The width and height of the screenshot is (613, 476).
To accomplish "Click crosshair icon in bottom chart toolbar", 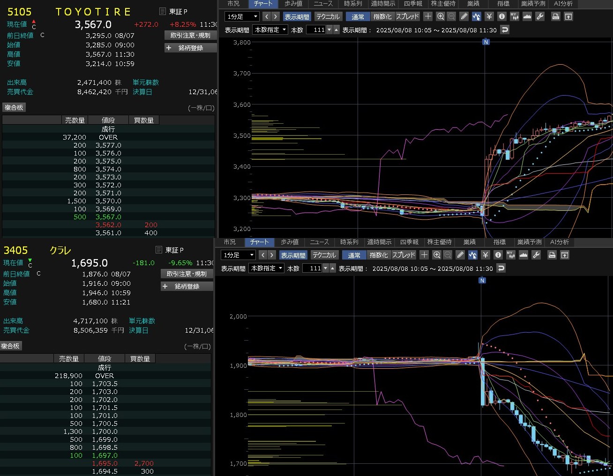I will click(424, 255).
